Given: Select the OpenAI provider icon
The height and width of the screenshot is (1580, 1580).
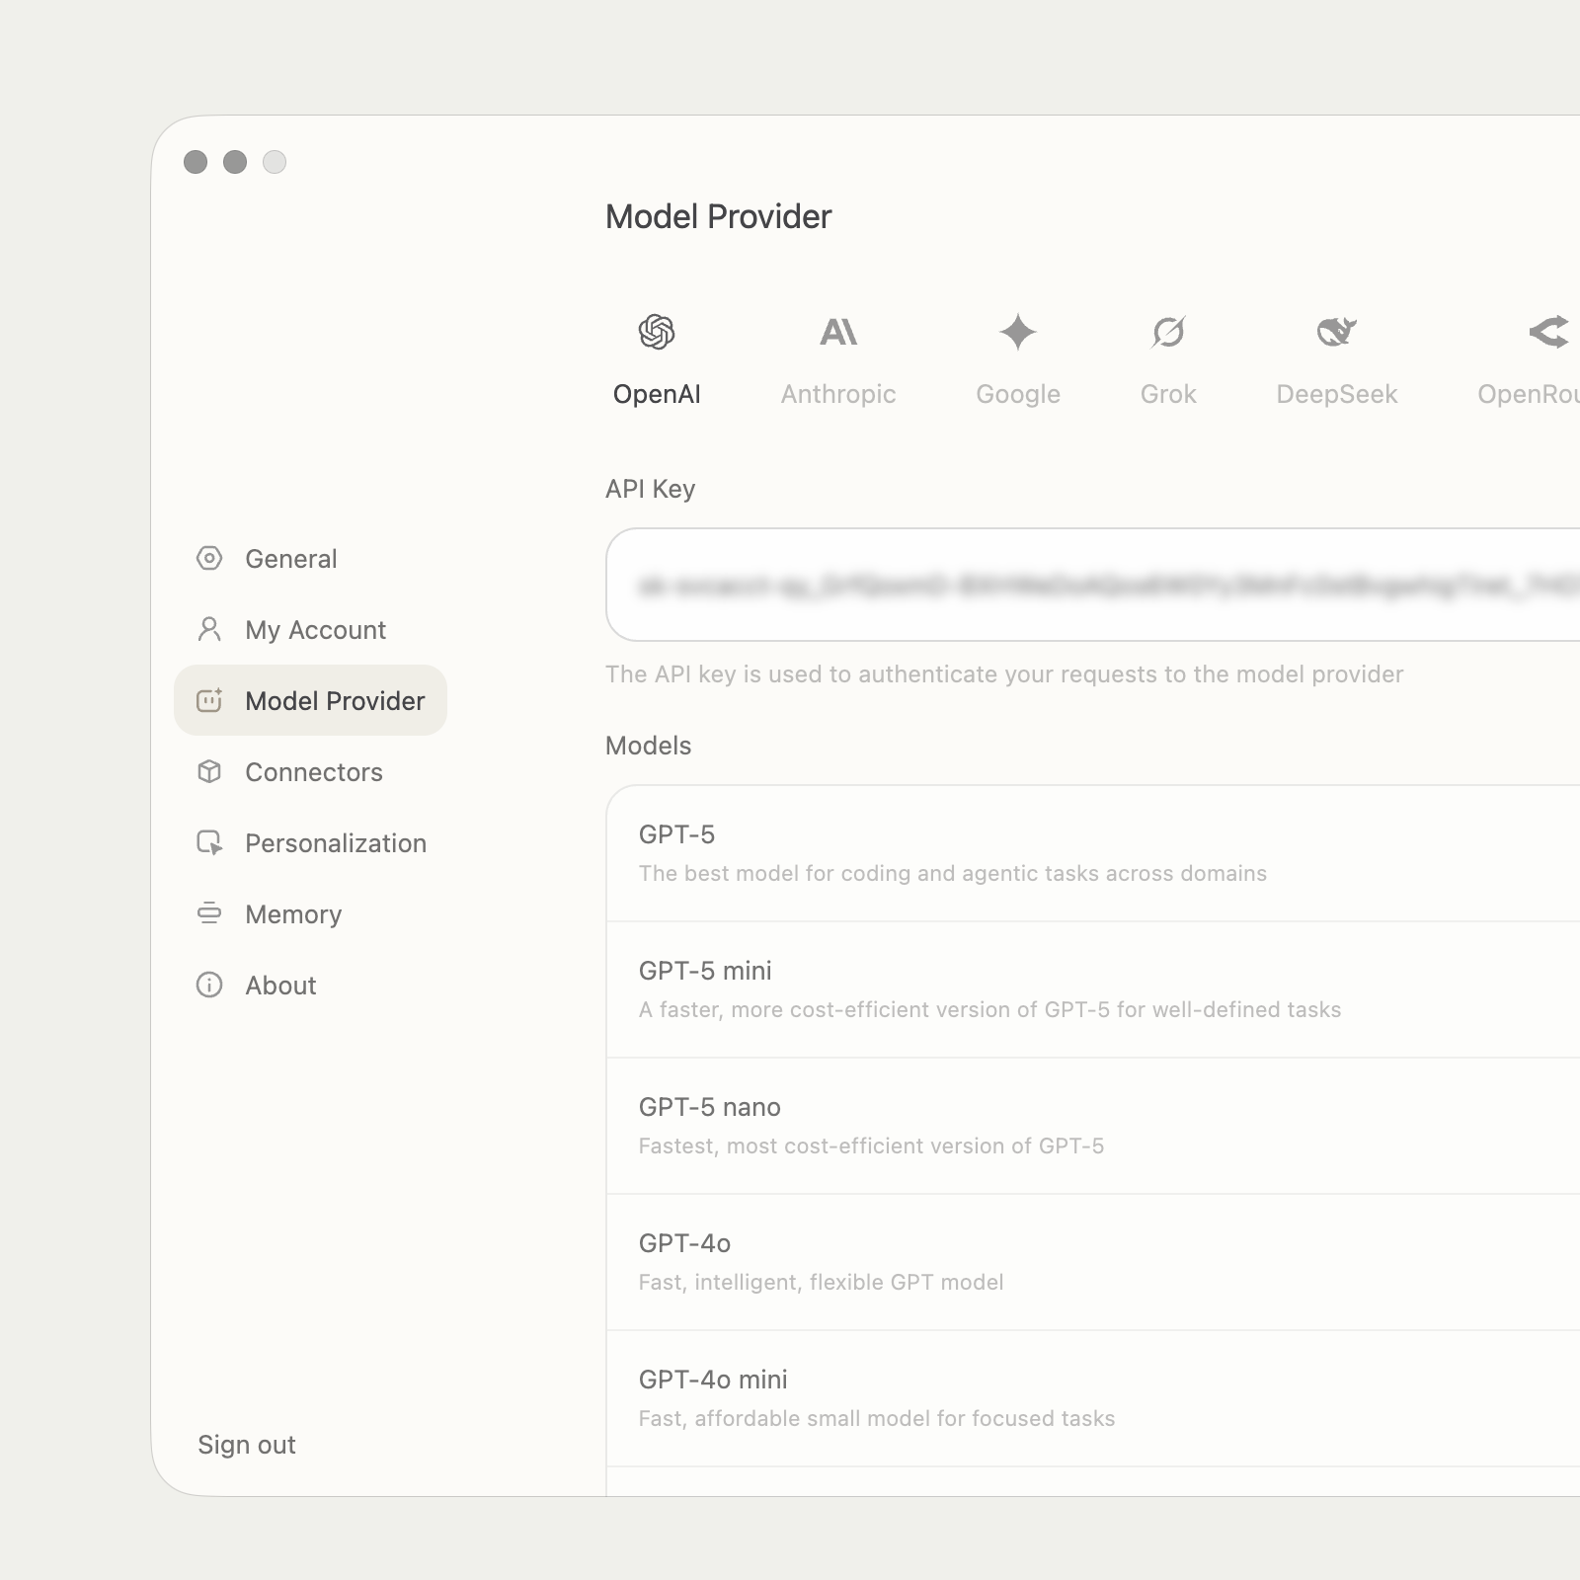Looking at the screenshot, I should click(x=658, y=331).
